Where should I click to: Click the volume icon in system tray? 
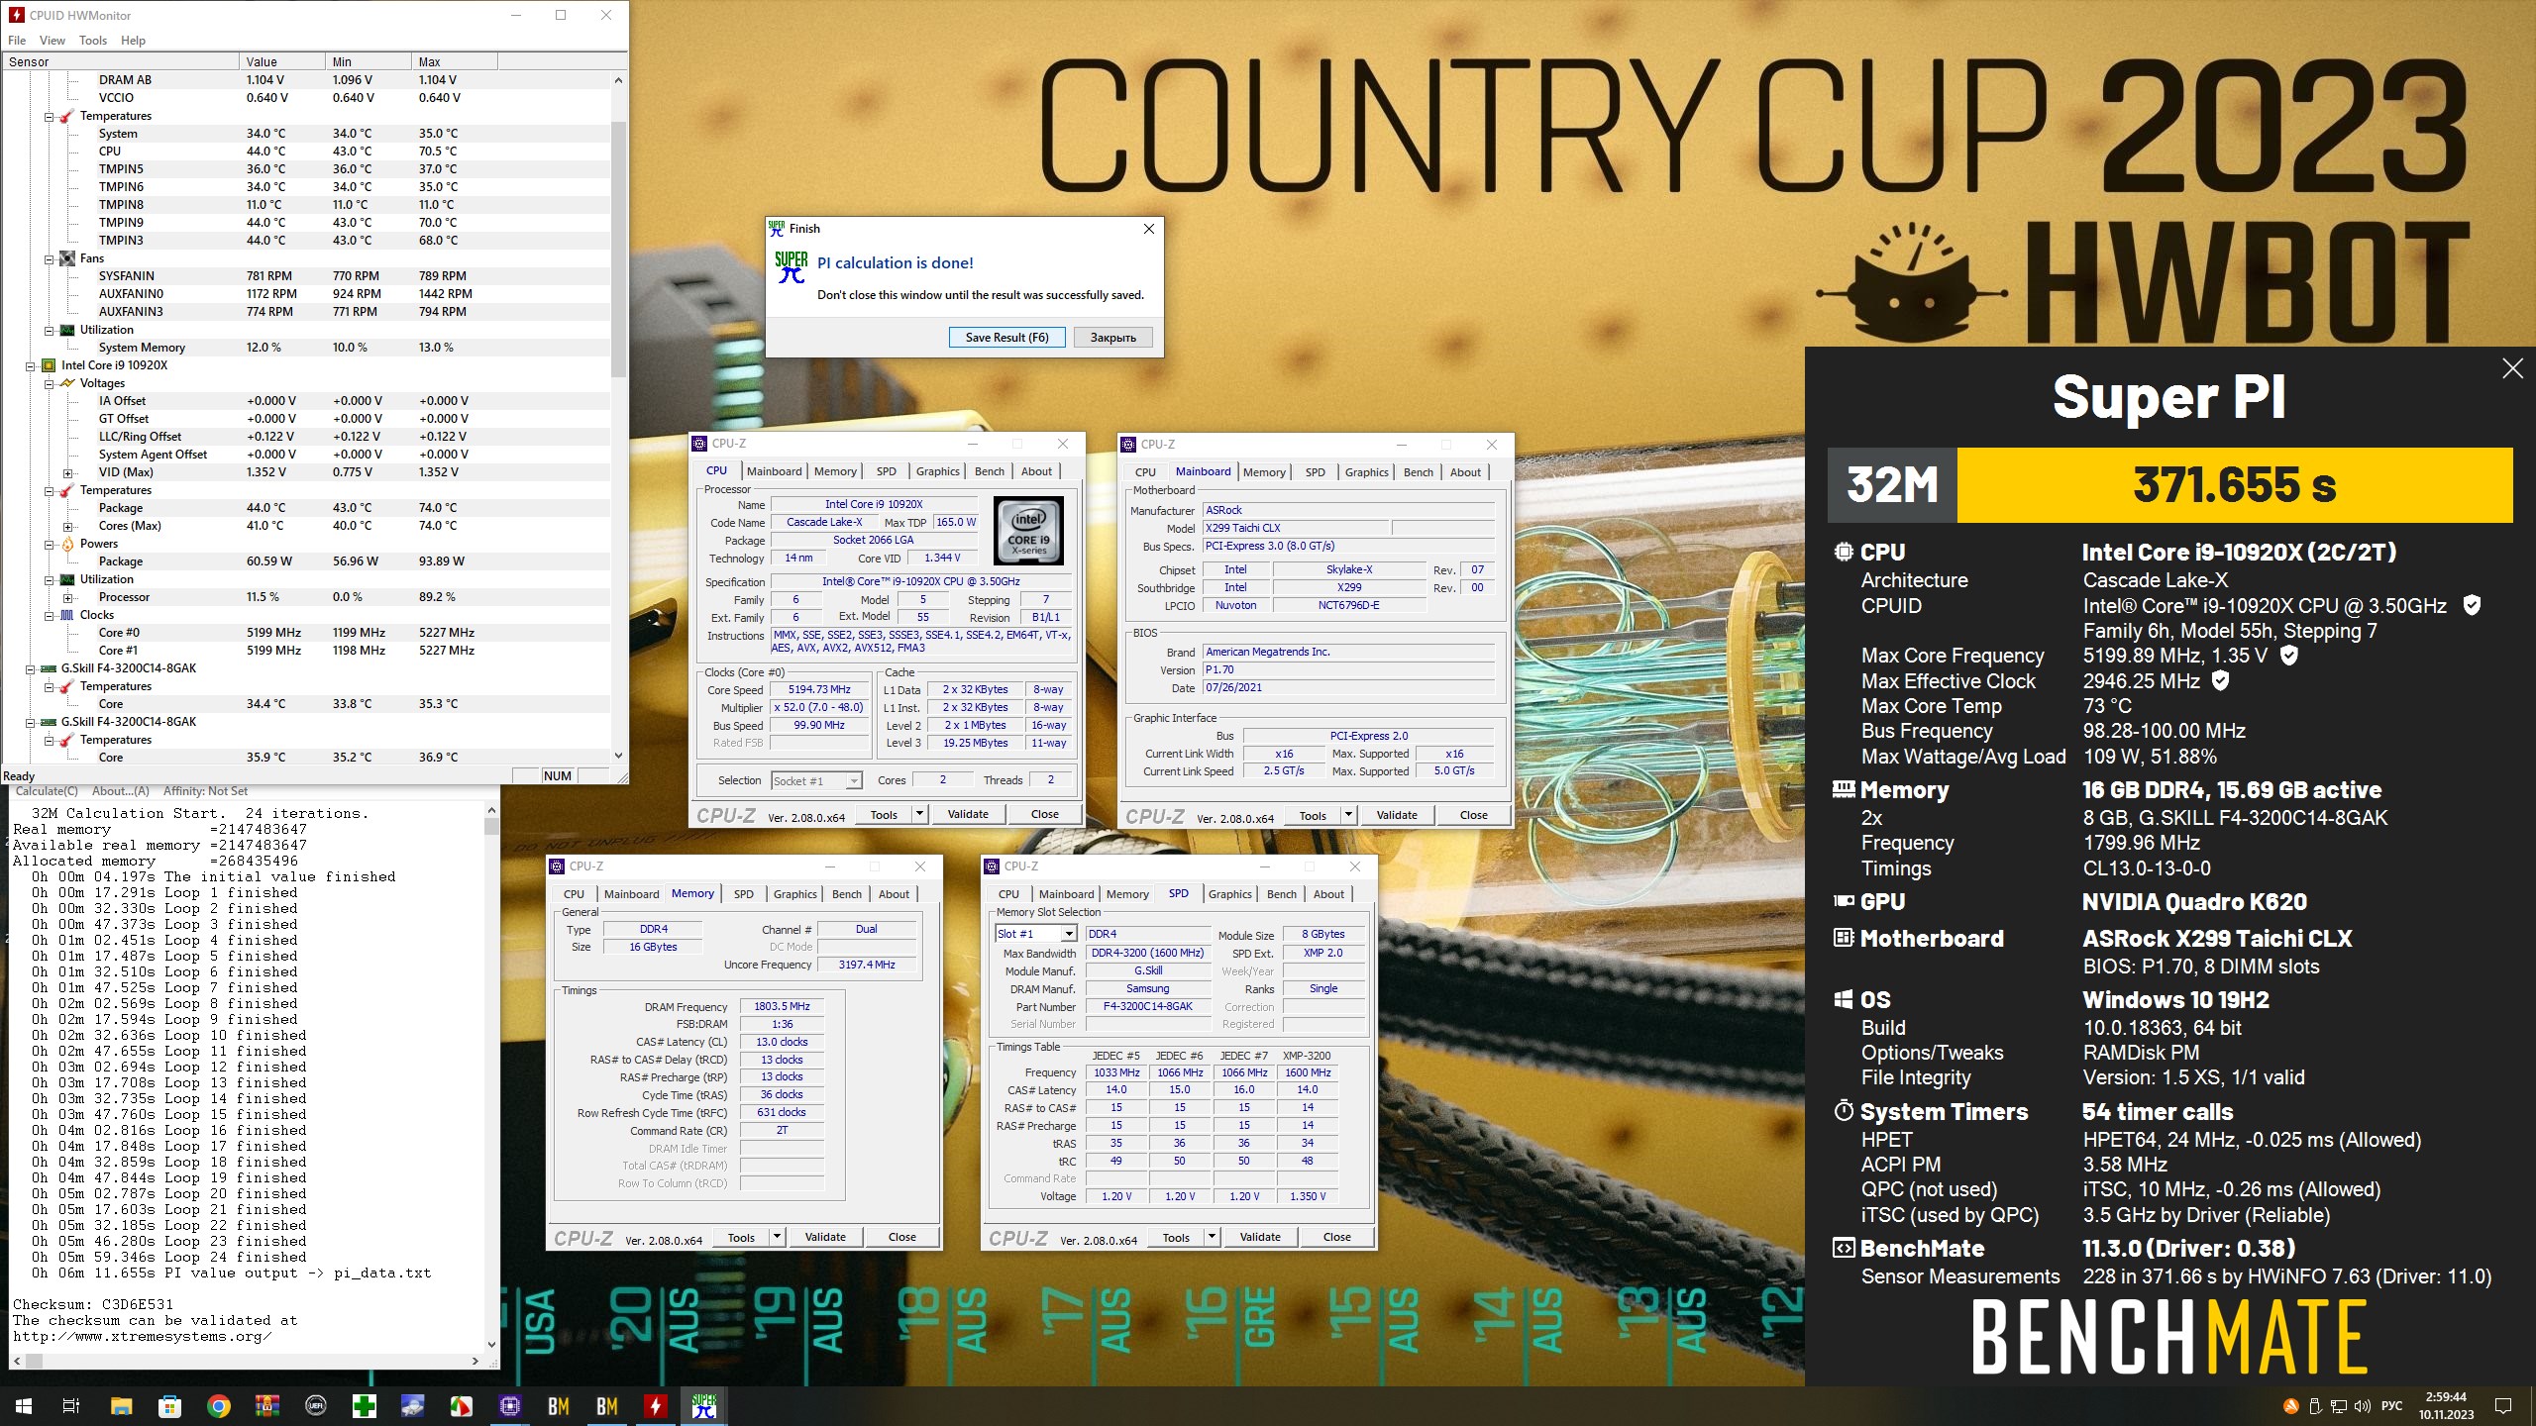(x=2362, y=1405)
